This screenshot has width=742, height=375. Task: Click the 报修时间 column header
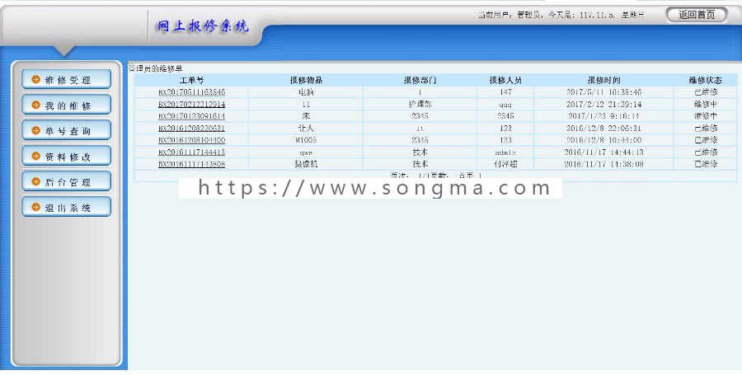tap(603, 81)
